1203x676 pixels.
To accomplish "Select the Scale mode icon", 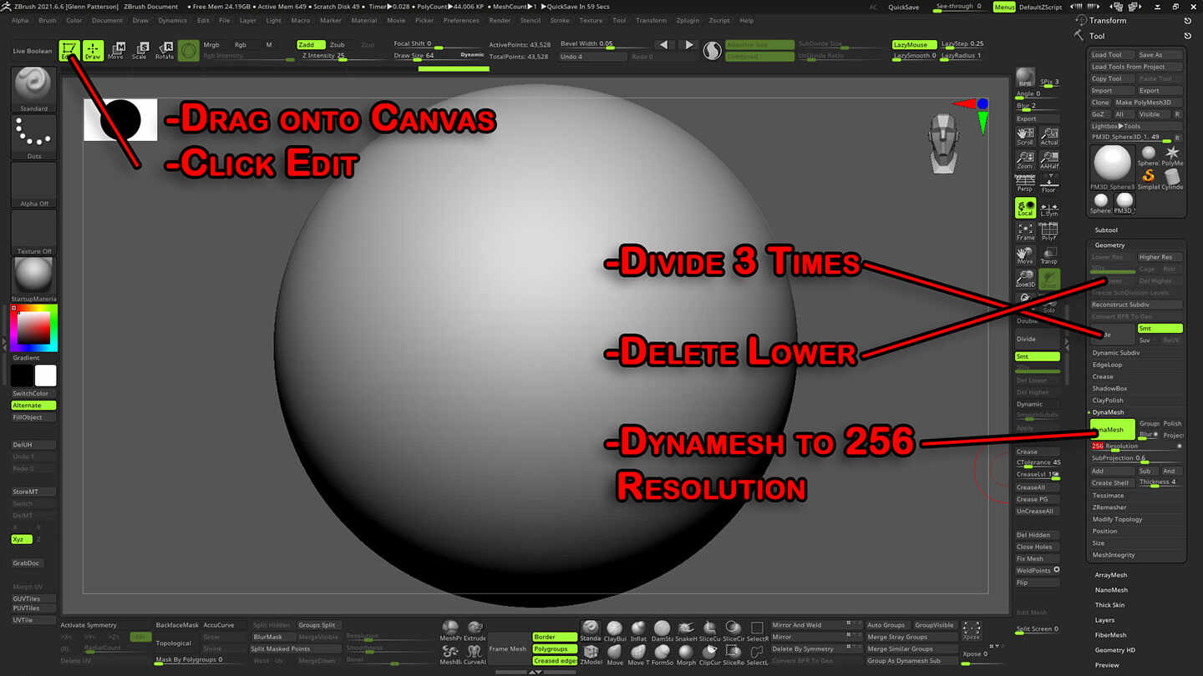I will coord(139,51).
